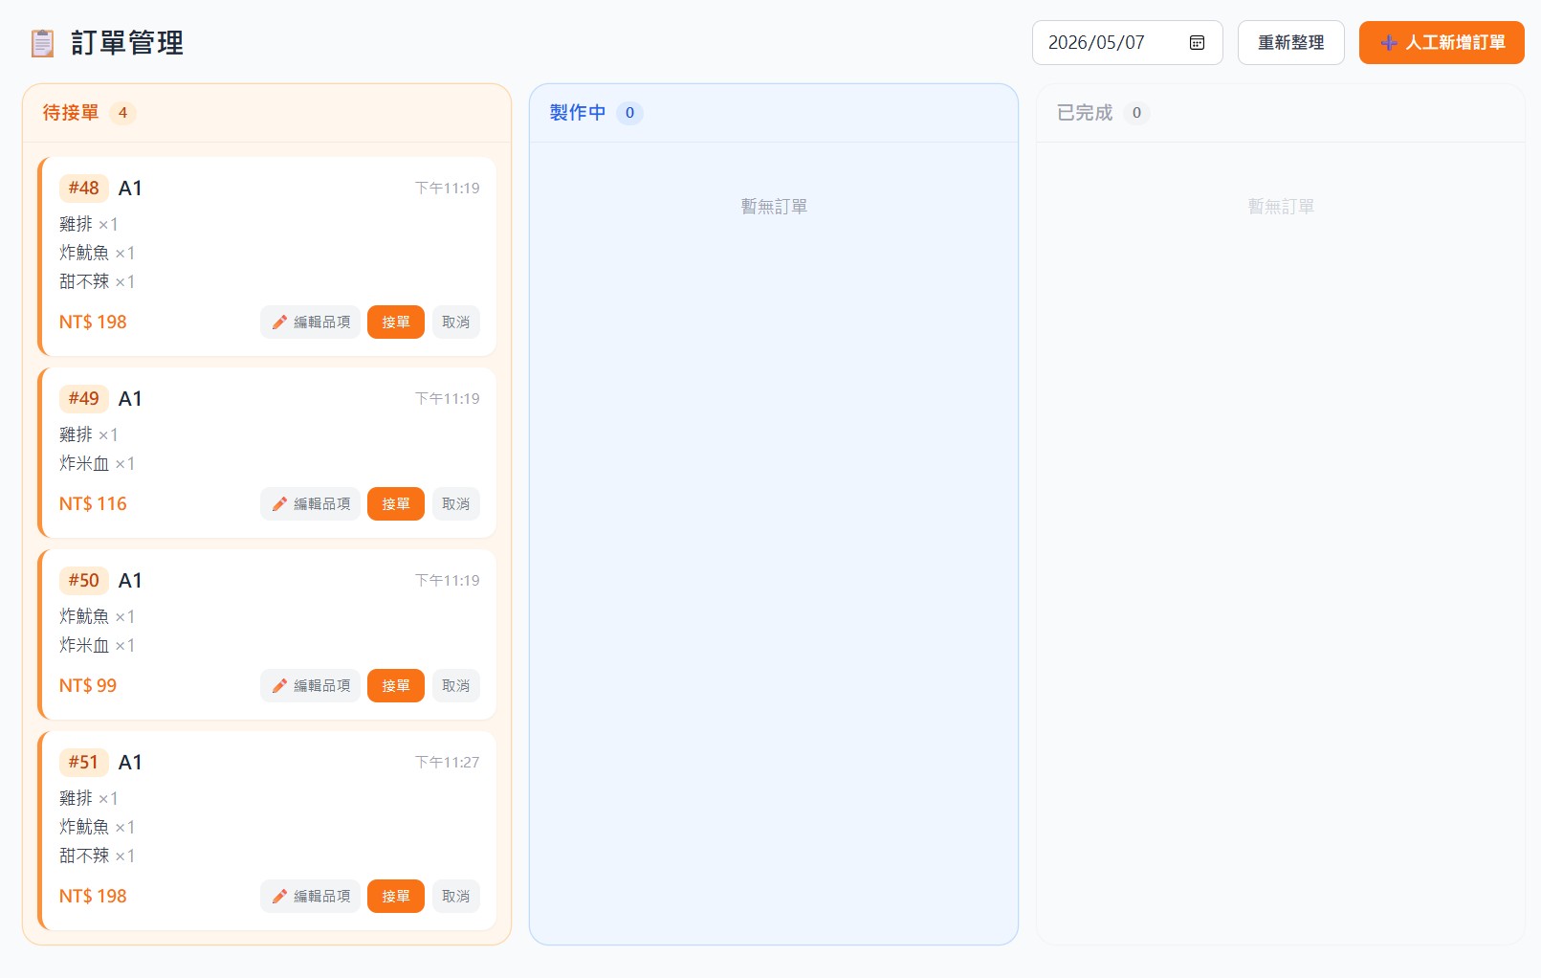
Task: Cancel order #49 with 取消
Action: click(456, 504)
